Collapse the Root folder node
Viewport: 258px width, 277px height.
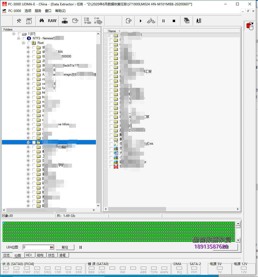coord(23,43)
